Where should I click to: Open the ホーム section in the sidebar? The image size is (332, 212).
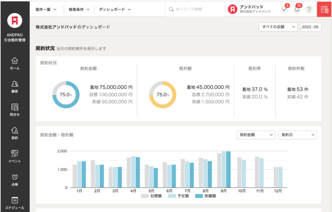tap(15, 63)
